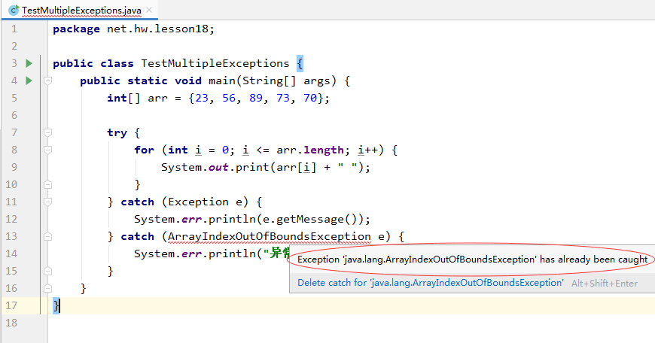Click the 'public class' keywords on line 3

93,63
